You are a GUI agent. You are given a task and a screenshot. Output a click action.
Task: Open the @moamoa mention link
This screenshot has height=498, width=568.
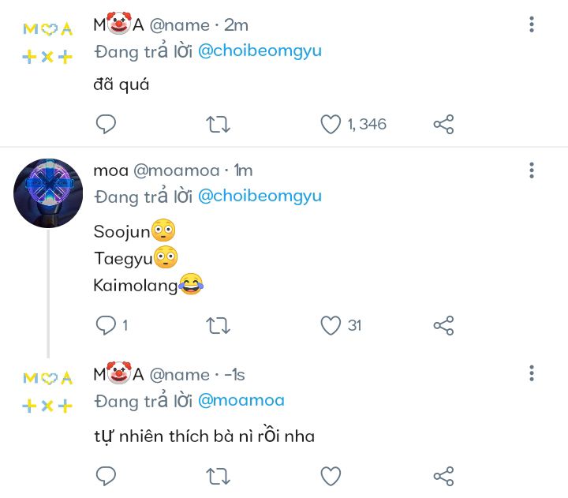[x=241, y=400]
